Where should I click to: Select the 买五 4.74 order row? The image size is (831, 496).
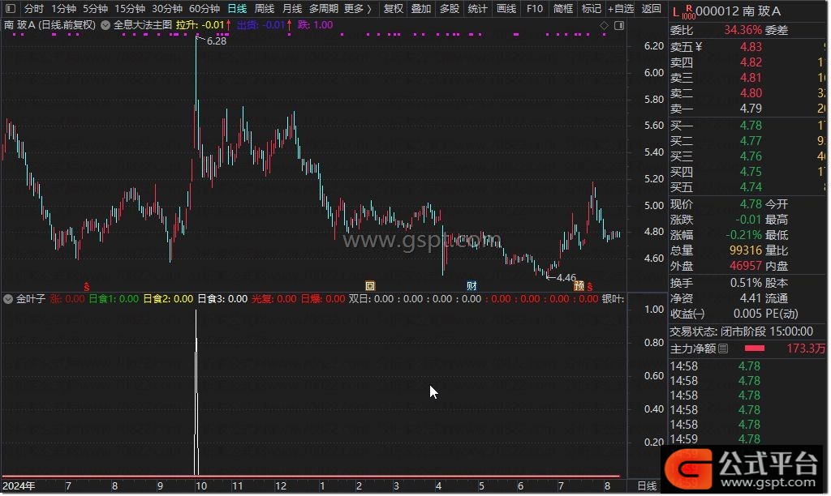(x=747, y=187)
